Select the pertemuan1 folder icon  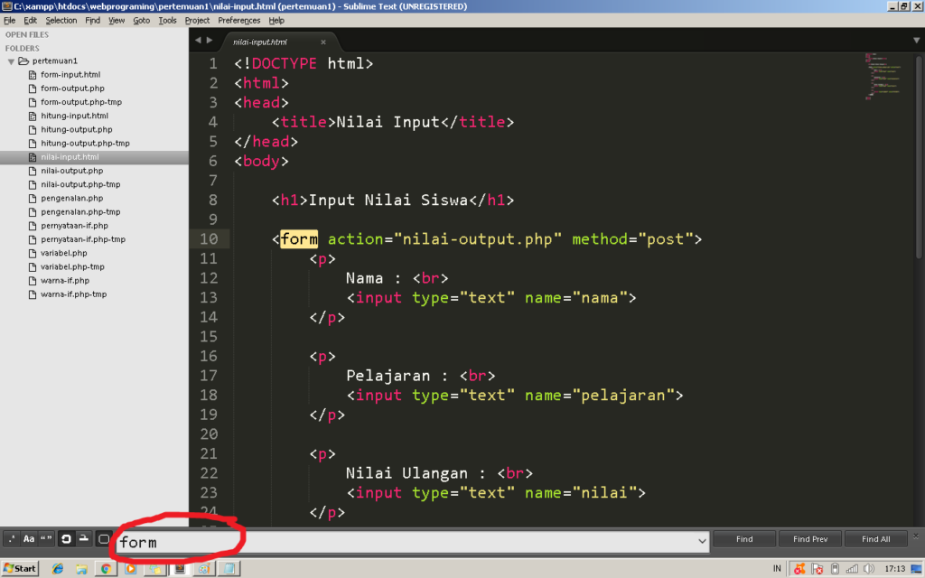[23, 61]
